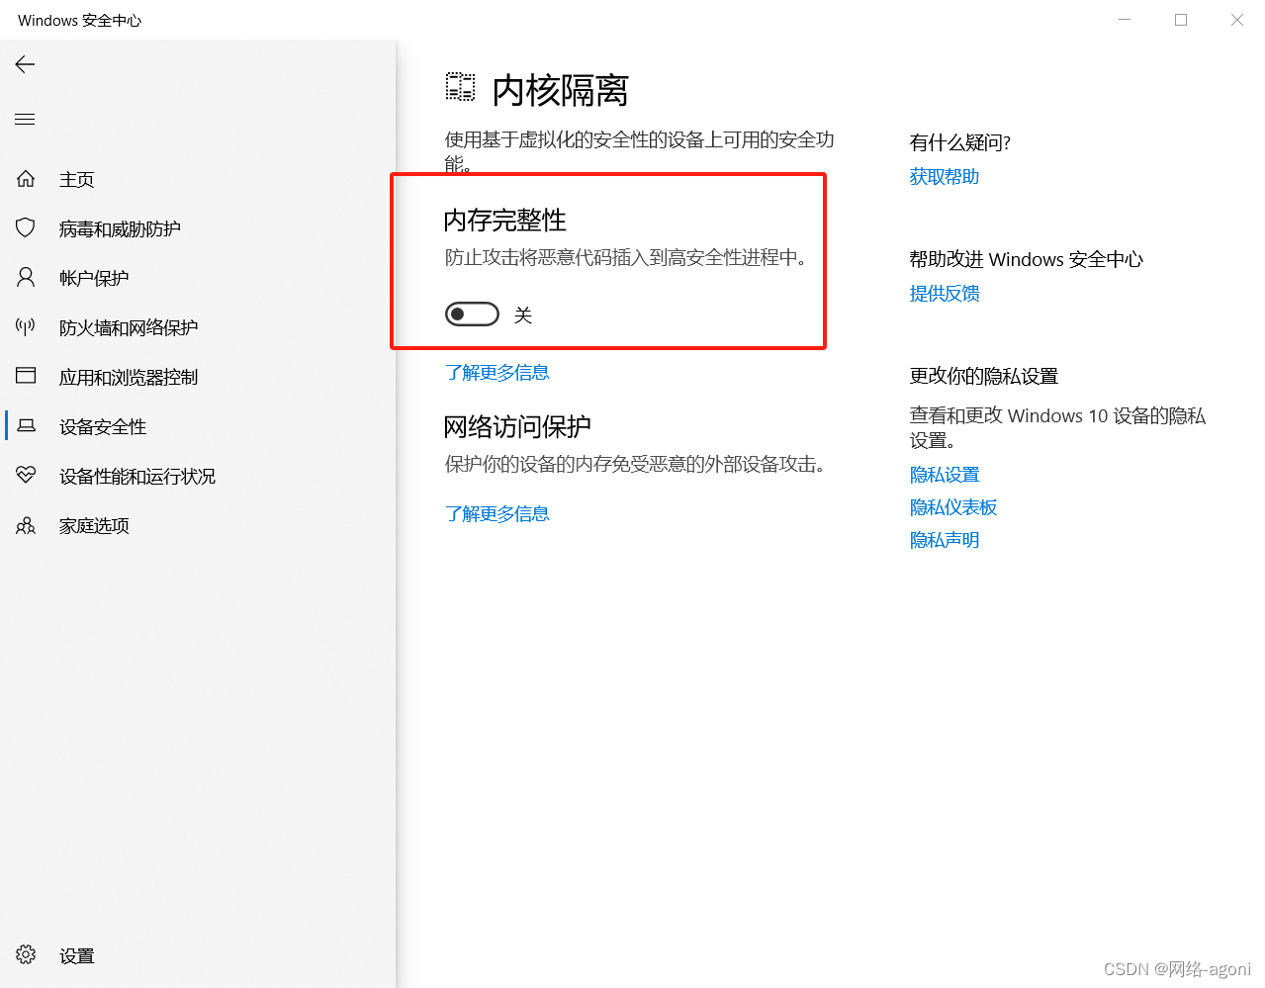Click the heart icon for 设备性能和运行状况
Viewport: 1265px width, 988px height.
click(x=26, y=476)
